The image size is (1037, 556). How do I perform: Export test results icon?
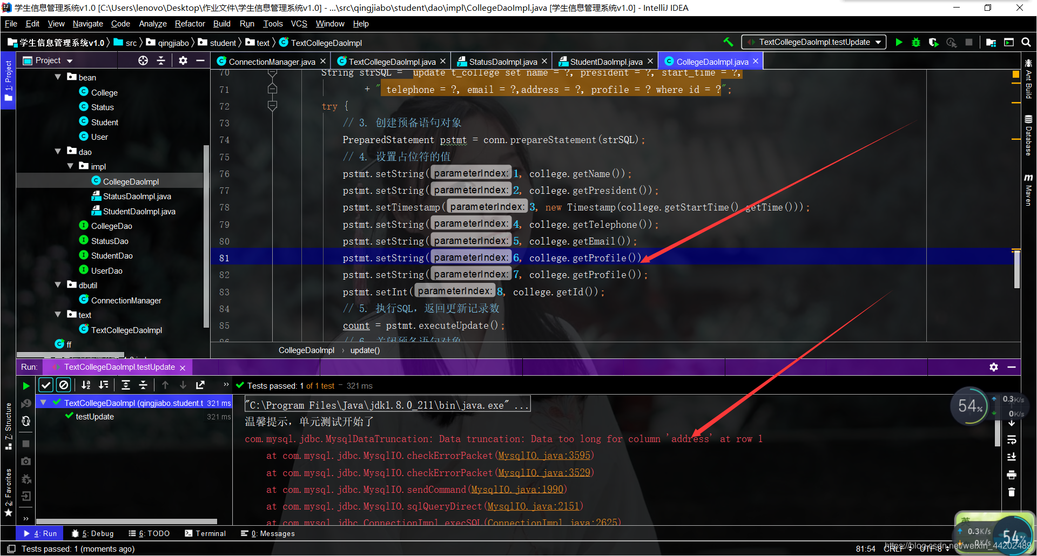point(200,385)
